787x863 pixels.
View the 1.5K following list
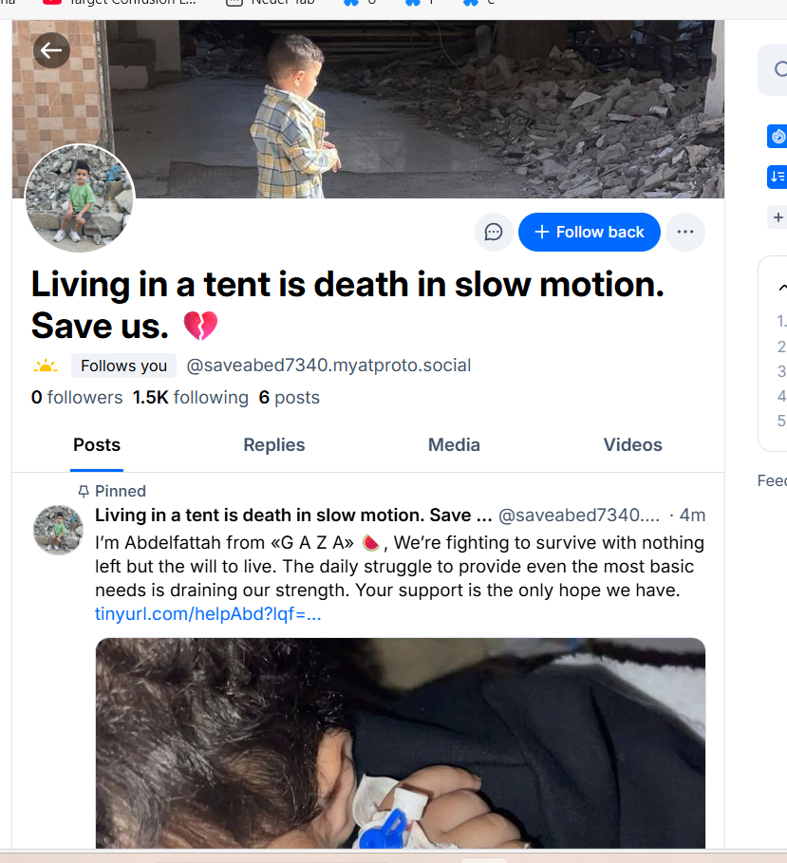point(191,398)
